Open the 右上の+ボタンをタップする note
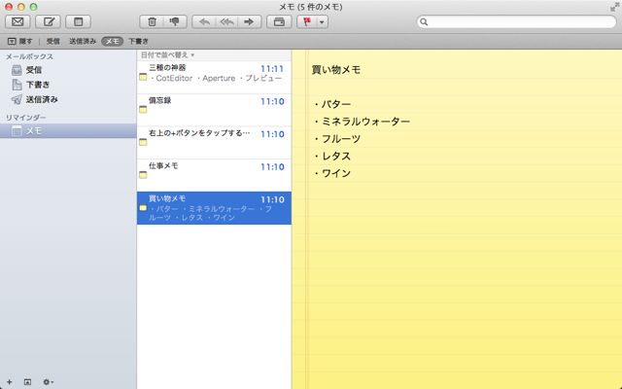The width and height of the screenshot is (622, 389). [x=214, y=143]
